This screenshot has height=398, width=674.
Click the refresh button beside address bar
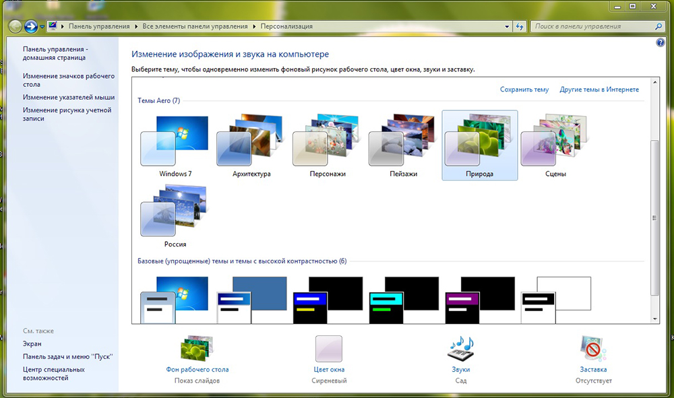520,26
